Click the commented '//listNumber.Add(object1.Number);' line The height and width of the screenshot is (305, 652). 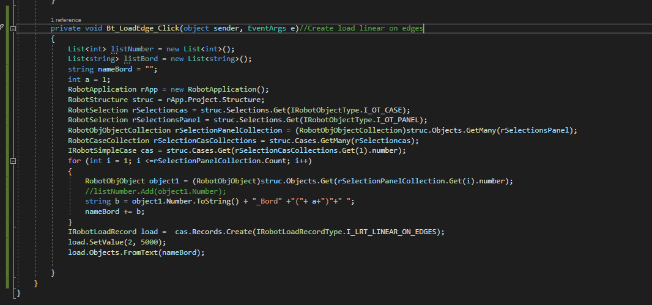coord(155,191)
